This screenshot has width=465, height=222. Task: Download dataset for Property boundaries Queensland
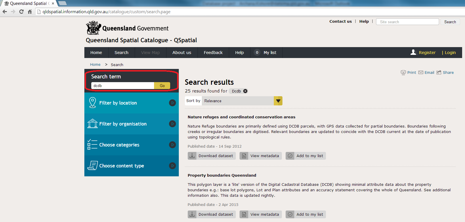click(212, 214)
